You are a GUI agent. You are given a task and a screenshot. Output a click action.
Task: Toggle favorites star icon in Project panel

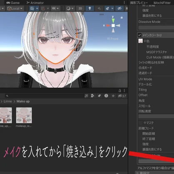point(113,96)
